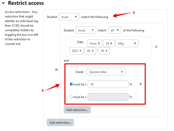This screenshot has height=131, width=174.
Task: Open the match 'all' dropdown
Action: tap(114, 30)
